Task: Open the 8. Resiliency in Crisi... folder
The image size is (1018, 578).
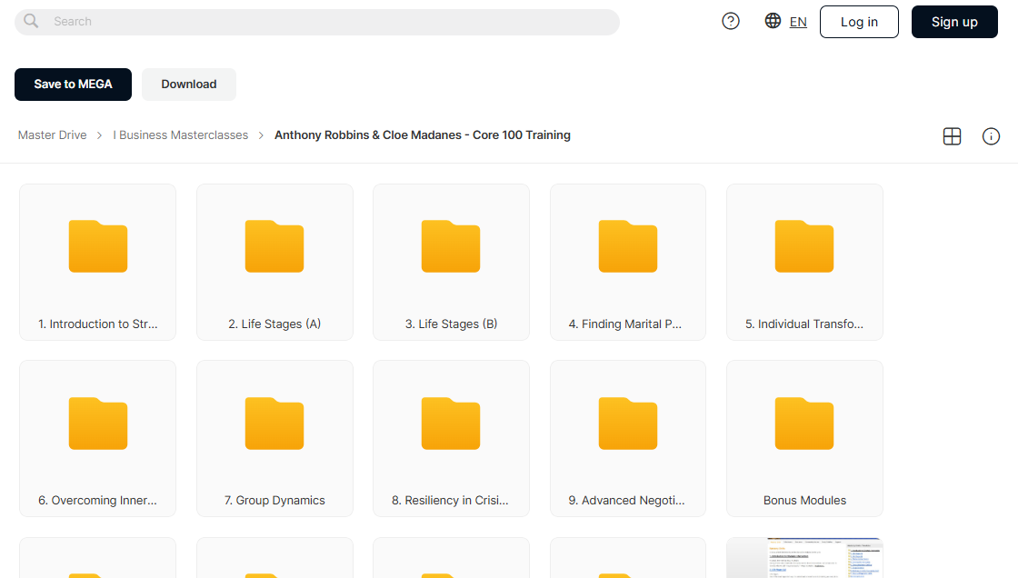Action: click(451, 439)
